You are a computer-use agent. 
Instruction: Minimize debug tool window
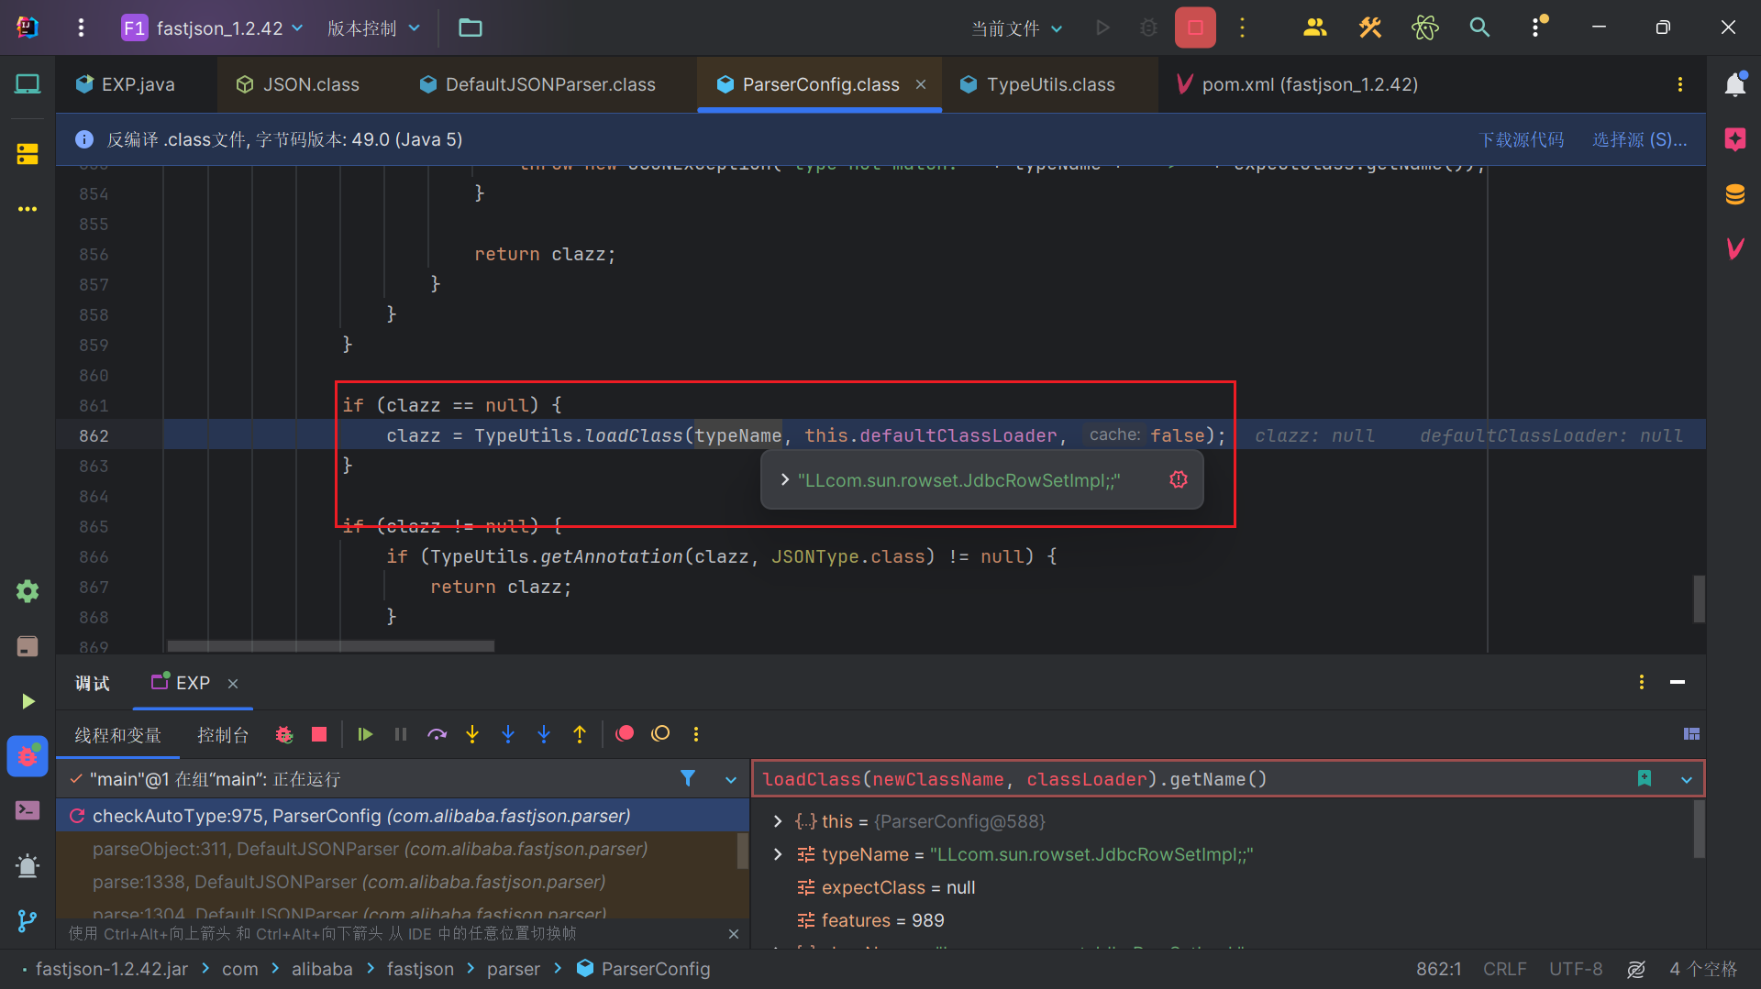click(1678, 683)
